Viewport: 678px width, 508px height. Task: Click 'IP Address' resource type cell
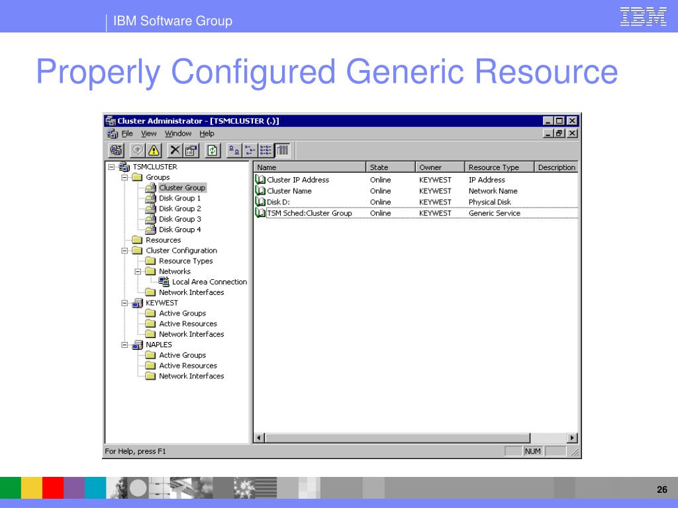point(487,180)
